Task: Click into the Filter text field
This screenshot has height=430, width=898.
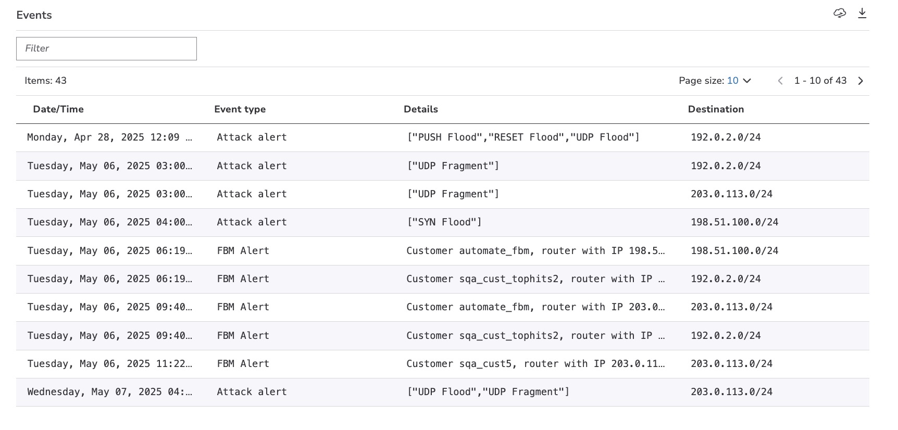Action: pyautogui.click(x=106, y=48)
